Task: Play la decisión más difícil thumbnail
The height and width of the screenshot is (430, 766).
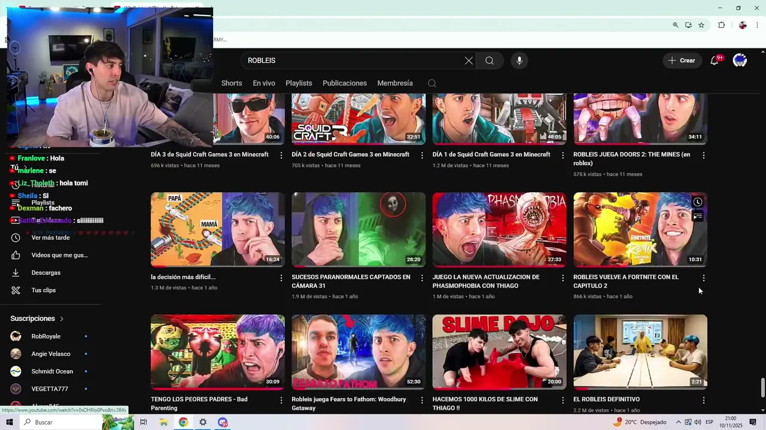Action: 218,229
